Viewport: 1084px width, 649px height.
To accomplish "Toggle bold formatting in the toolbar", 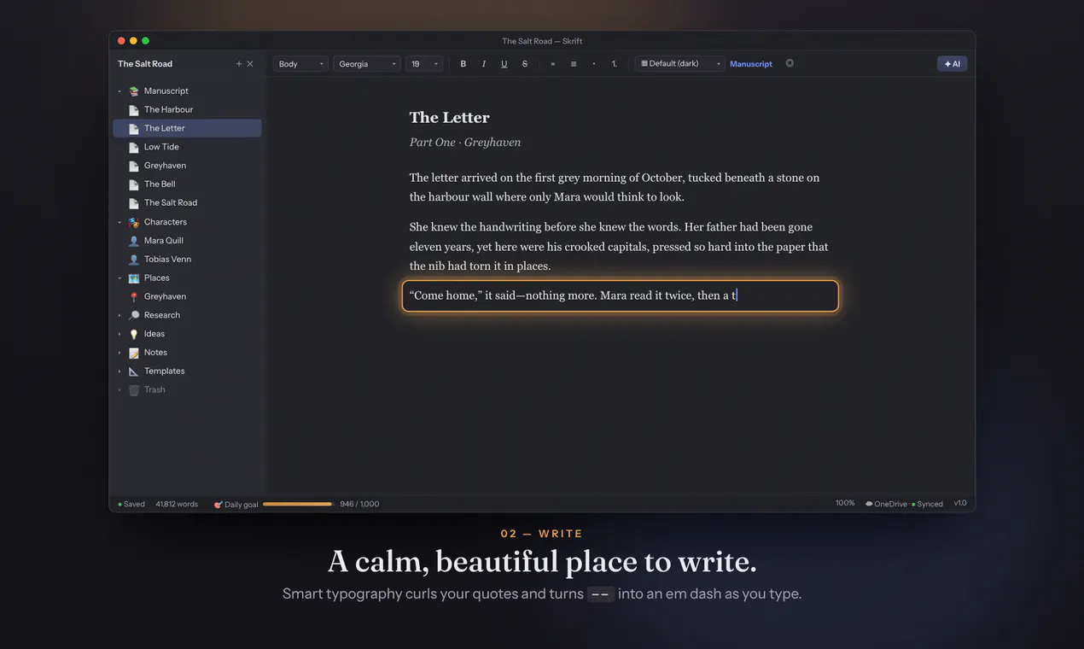I will pos(463,64).
